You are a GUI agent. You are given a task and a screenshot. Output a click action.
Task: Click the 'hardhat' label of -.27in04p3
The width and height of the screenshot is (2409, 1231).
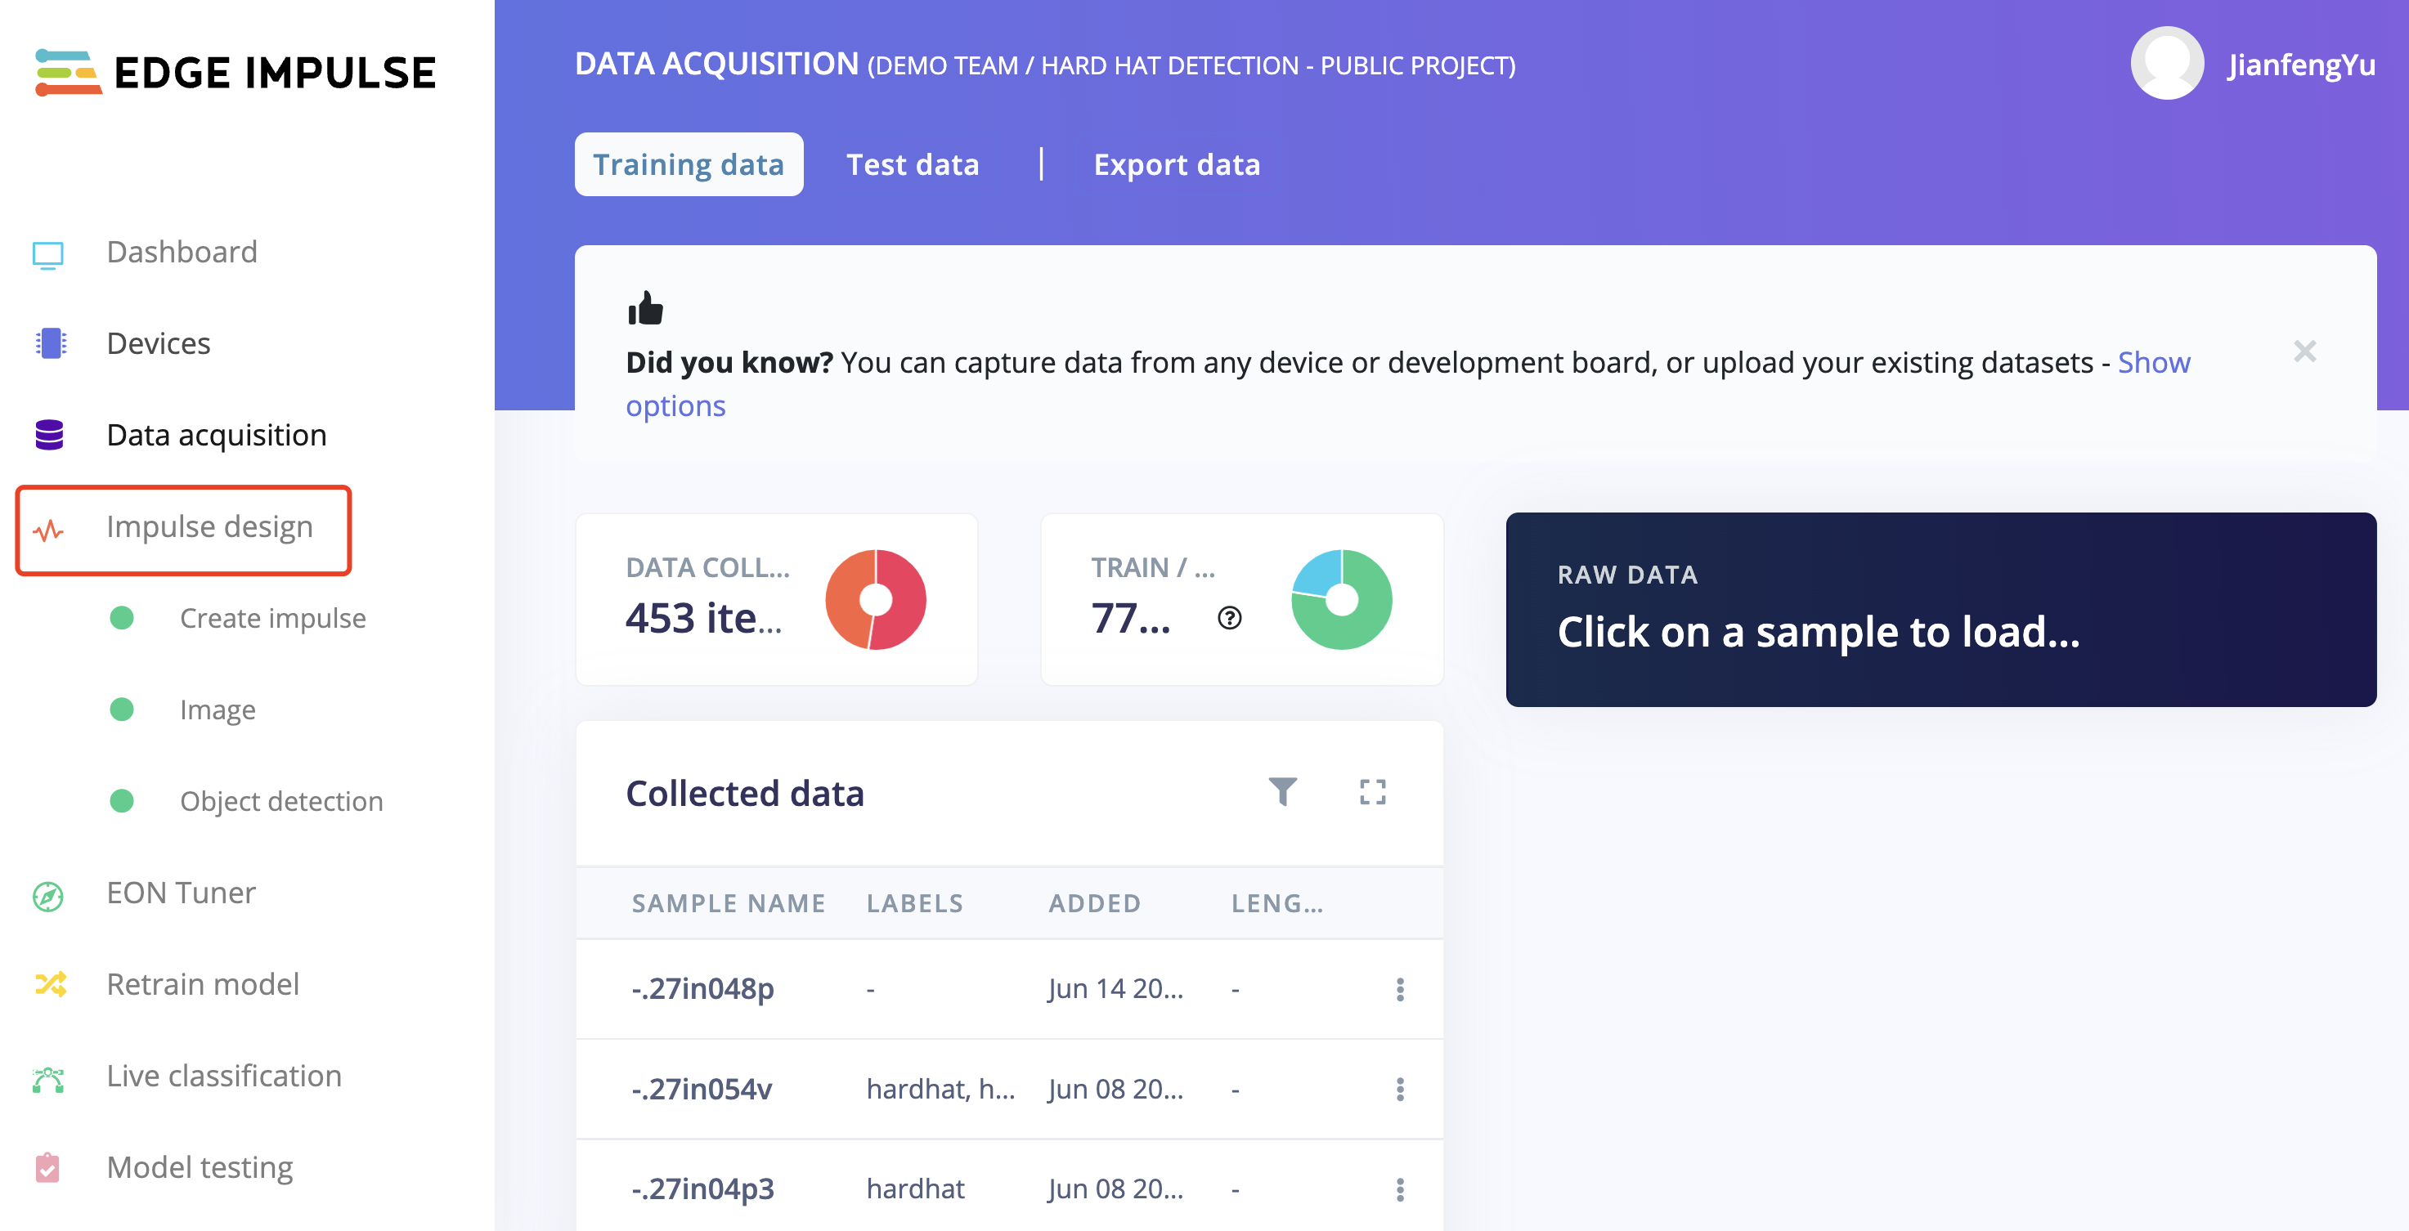(x=914, y=1189)
